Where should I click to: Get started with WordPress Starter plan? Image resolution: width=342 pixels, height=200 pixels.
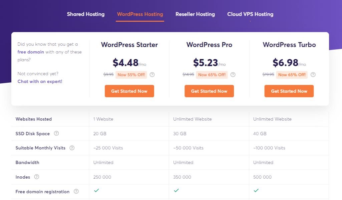coord(129,91)
